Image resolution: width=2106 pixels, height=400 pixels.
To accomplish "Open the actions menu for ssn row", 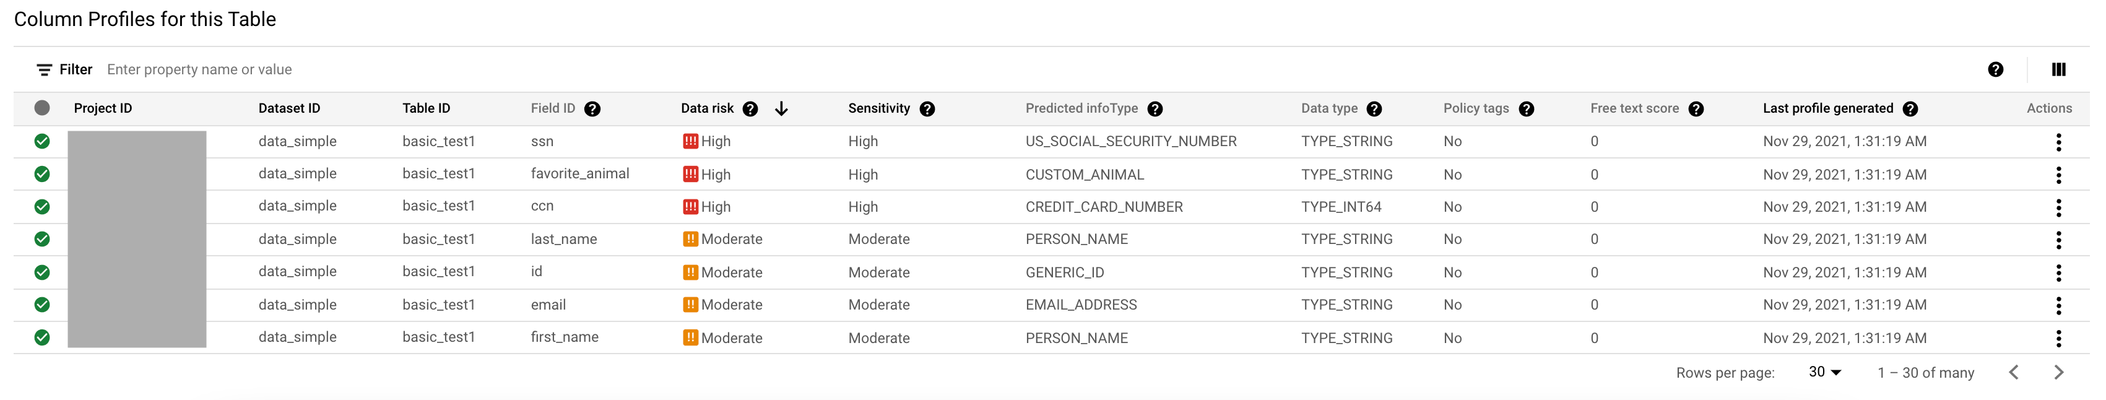I will pos(2058,142).
